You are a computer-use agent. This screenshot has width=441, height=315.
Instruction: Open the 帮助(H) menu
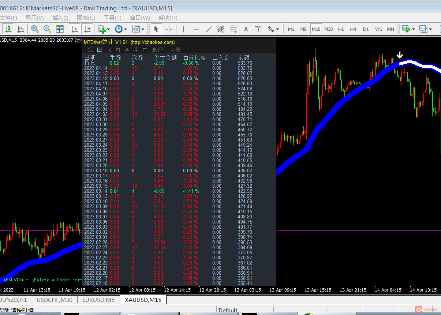click(168, 18)
